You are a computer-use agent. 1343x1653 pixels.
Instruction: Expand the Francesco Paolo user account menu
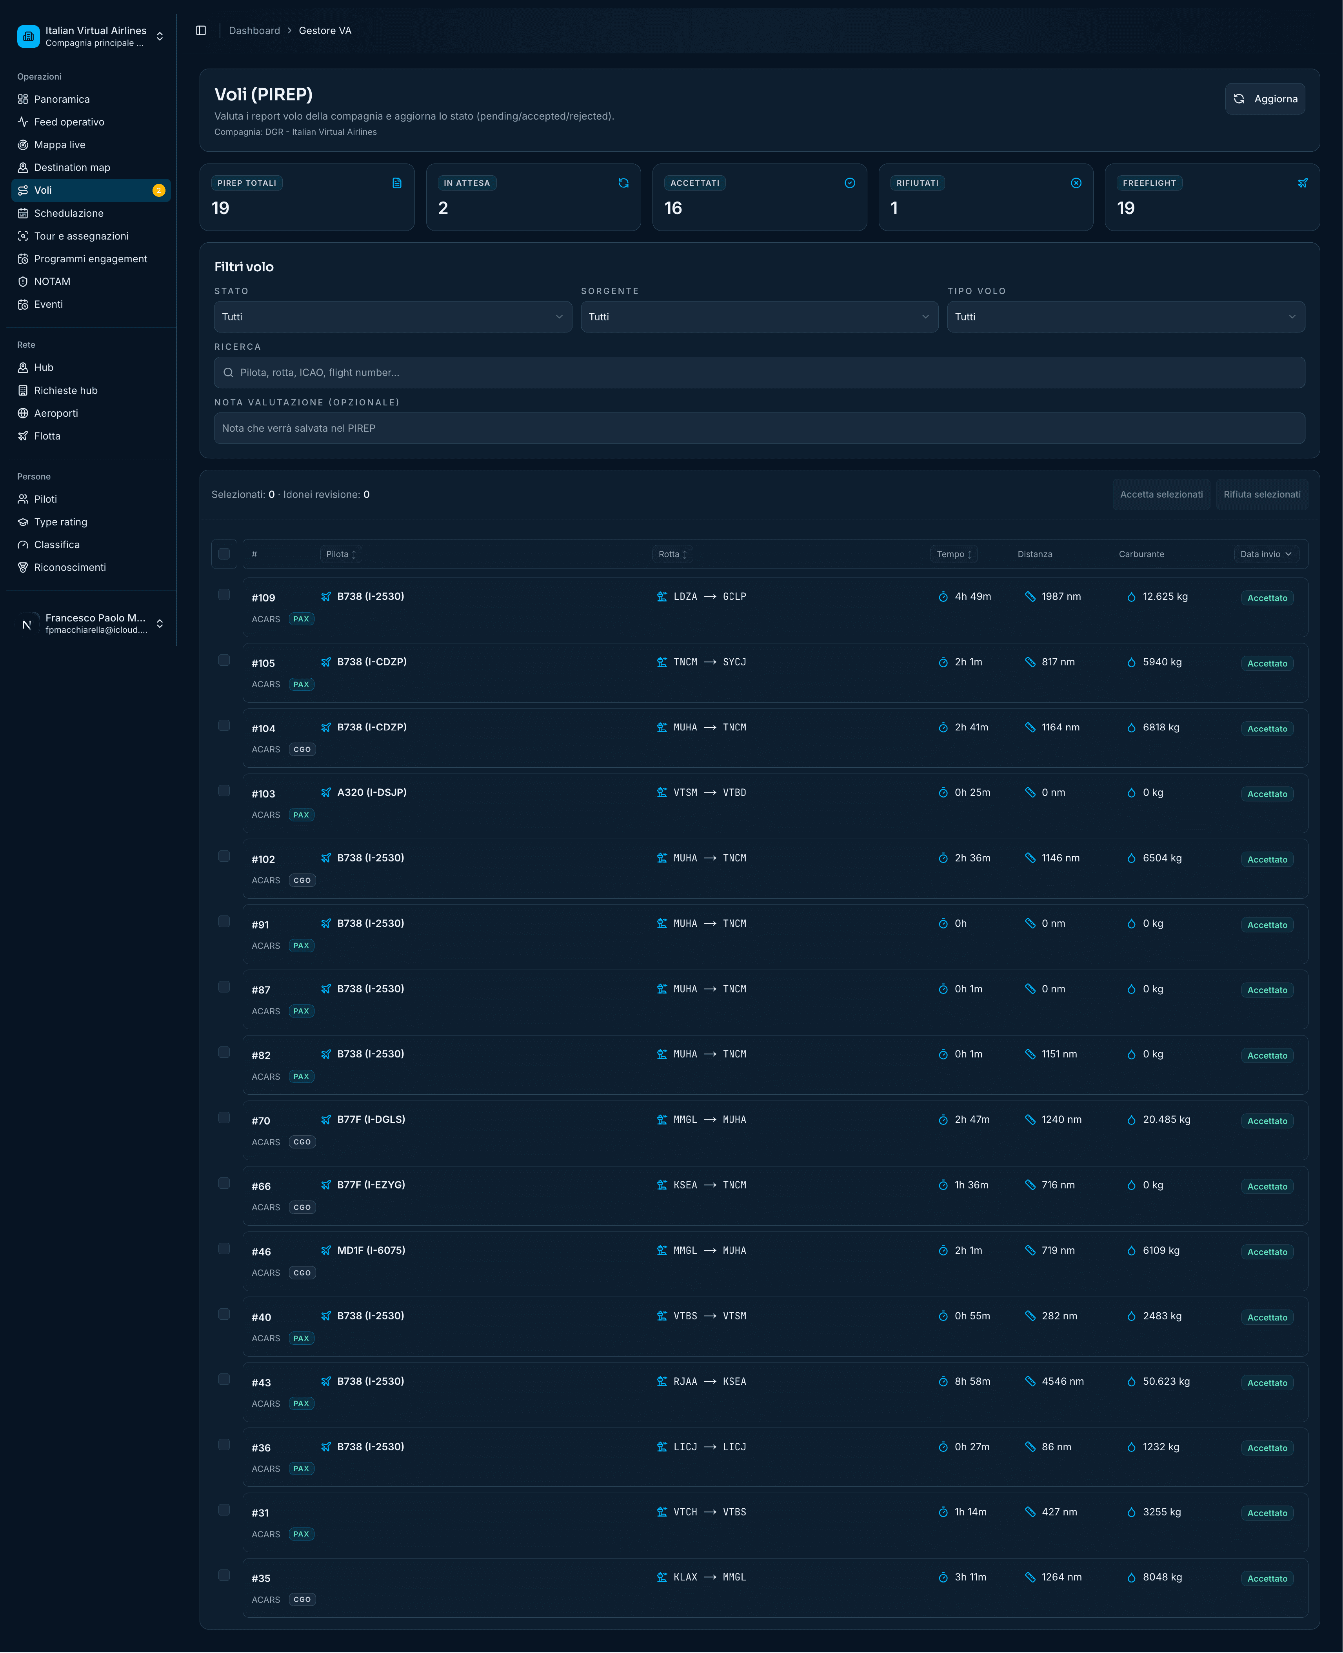(91, 623)
